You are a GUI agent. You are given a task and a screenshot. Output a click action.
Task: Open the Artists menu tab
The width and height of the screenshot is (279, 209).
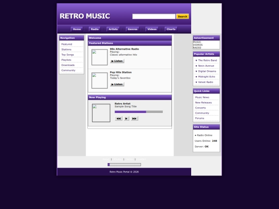113,29
